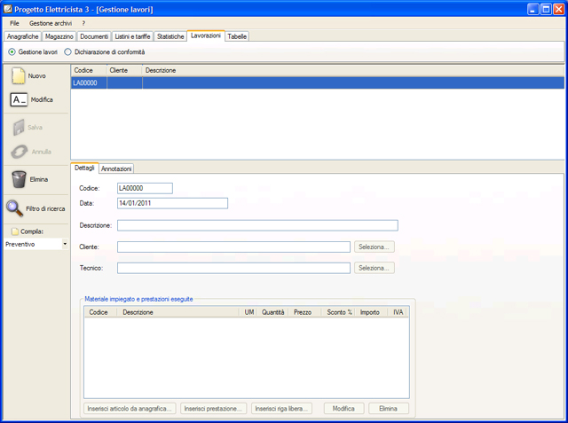Open the Gestione archivi menu
The width and height of the screenshot is (568, 423).
(51, 23)
